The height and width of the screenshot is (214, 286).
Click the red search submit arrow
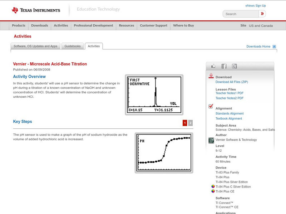pyautogui.click(x=262, y=14)
